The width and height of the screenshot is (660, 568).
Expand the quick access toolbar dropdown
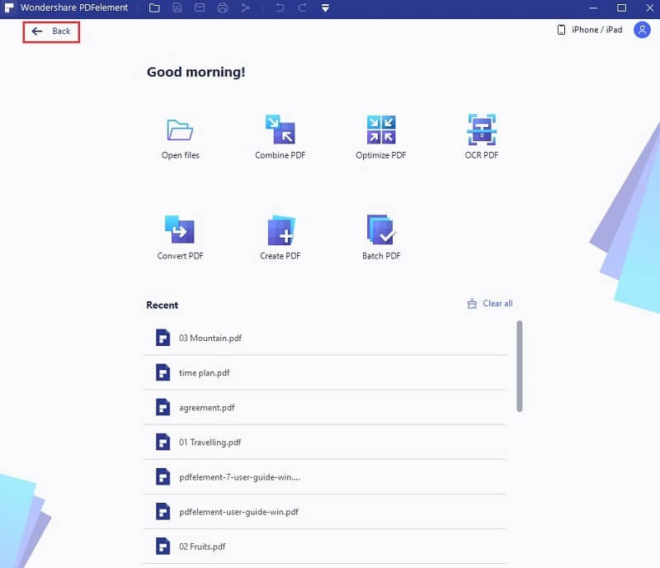325,8
